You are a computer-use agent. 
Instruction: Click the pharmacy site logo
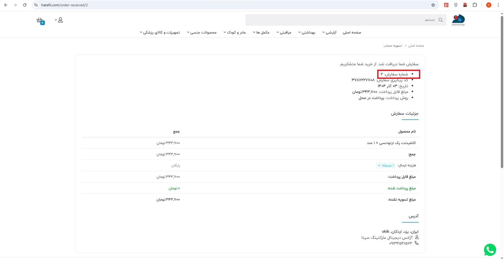pyautogui.click(x=458, y=20)
